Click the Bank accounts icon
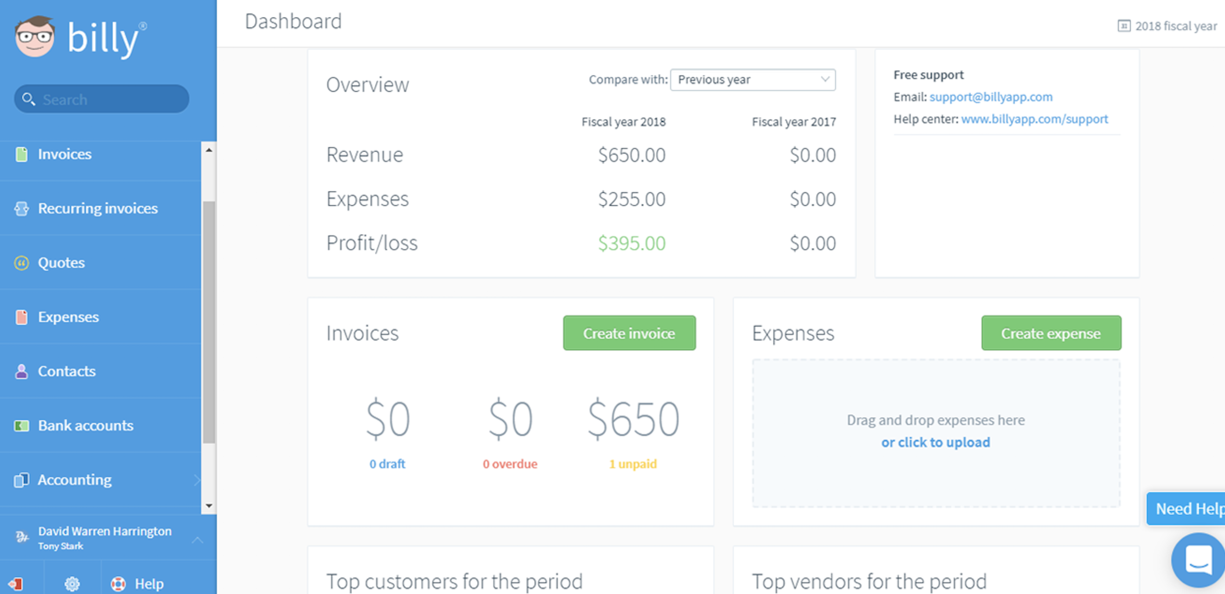Image resolution: width=1225 pixels, height=594 pixels. [x=22, y=426]
